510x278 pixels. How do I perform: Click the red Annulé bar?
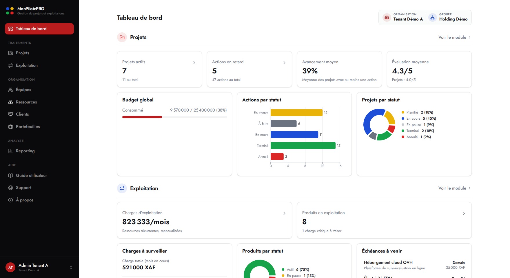pyautogui.click(x=277, y=157)
